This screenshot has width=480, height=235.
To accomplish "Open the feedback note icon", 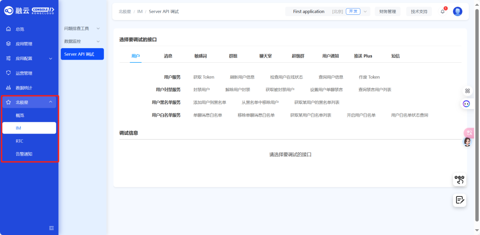I will click(x=460, y=200).
